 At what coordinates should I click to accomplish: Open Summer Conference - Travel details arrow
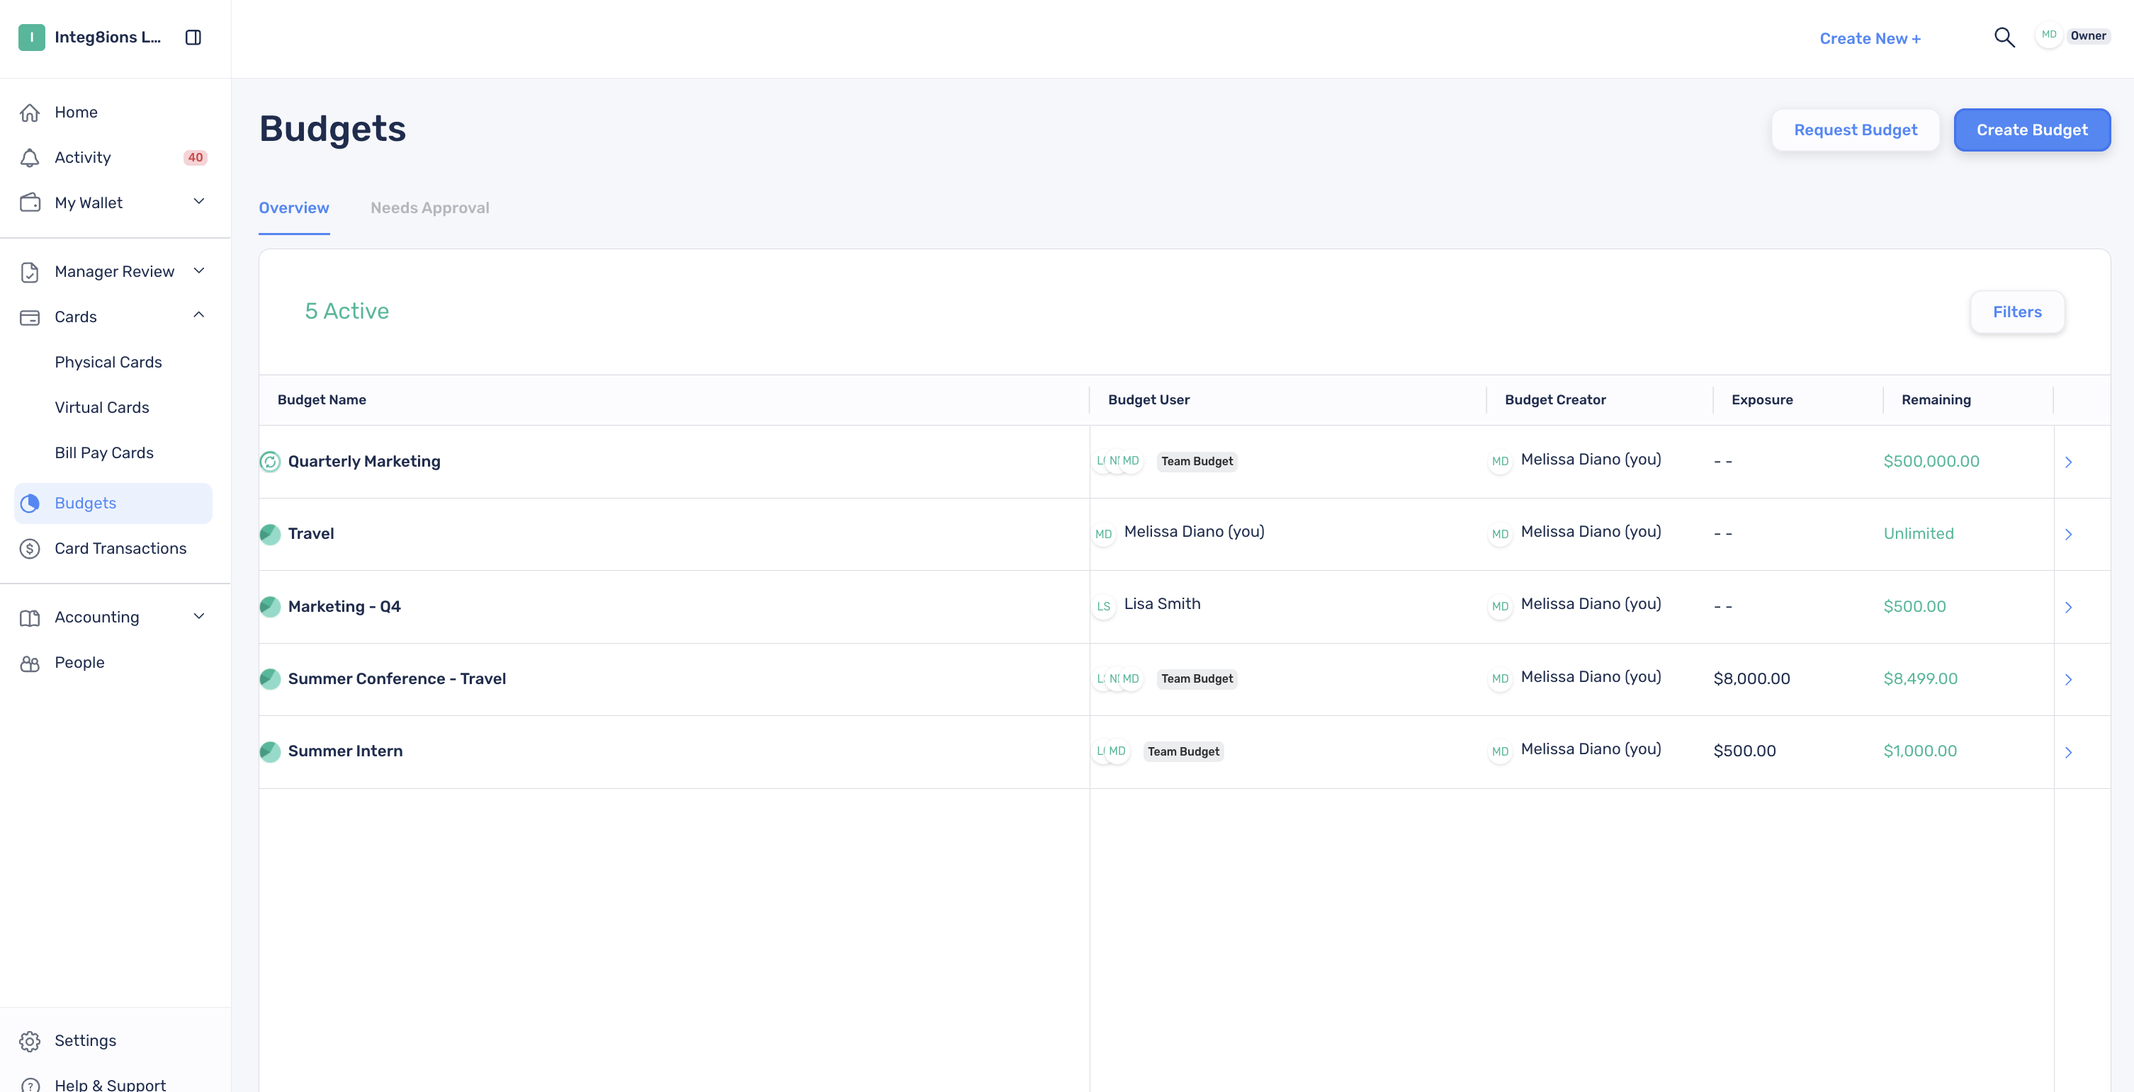pyautogui.click(x=2069, y=679)
